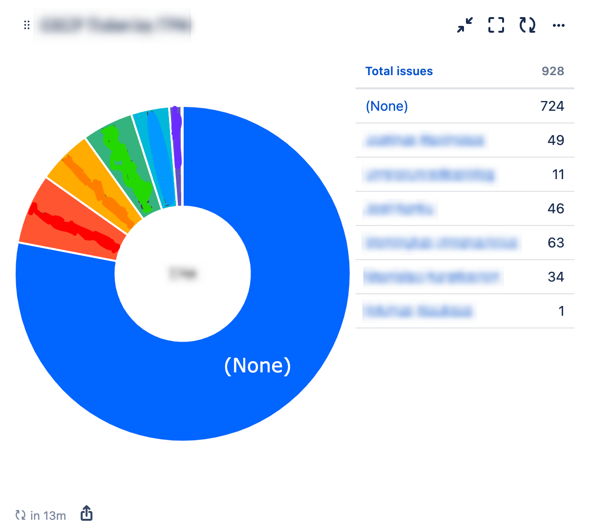
Task: Click the 724 issue count
Action: 552,106
